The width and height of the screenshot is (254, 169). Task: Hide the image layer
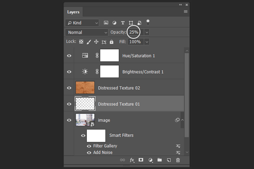[x=69, y=120]
